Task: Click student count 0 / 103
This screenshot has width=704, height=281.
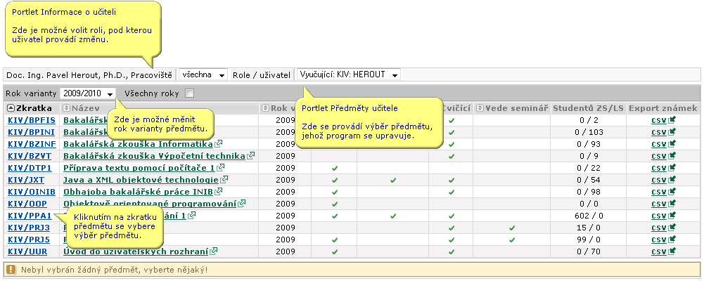Action: click(588, 132)
